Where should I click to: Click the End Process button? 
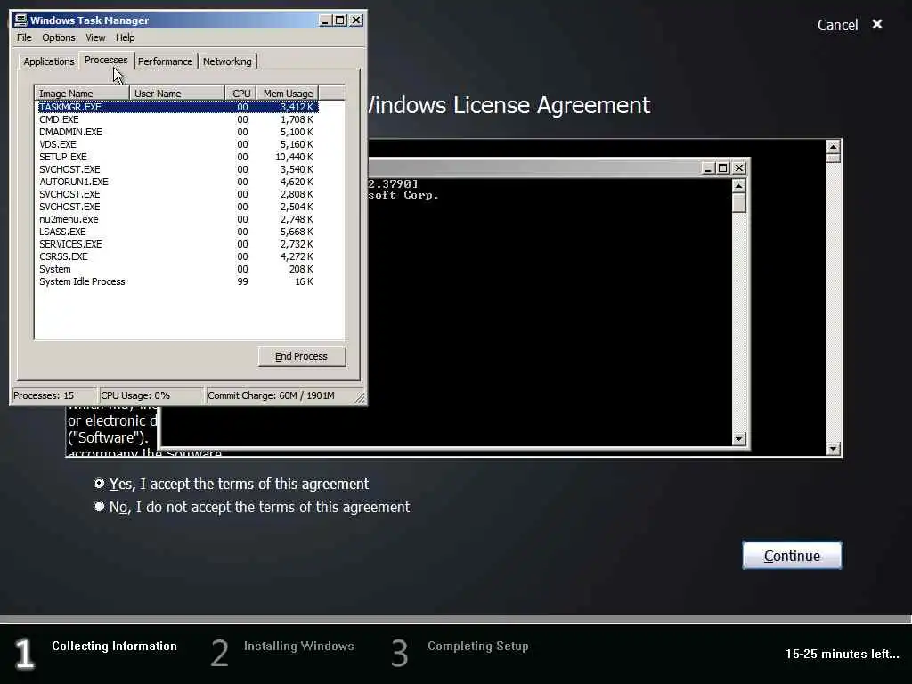[301, 356]
